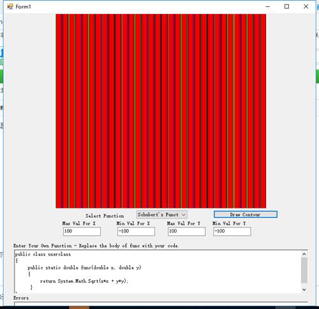Click inside the userclass code text area
The width and height of the screenshot is (319, 309).
click(158, 271)
